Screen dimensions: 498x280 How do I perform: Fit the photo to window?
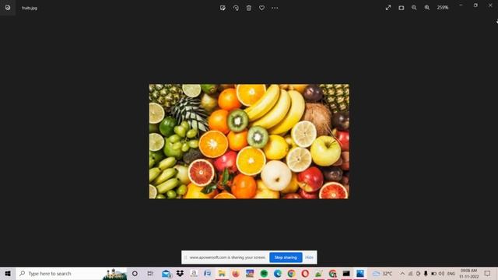coord(402,8)
